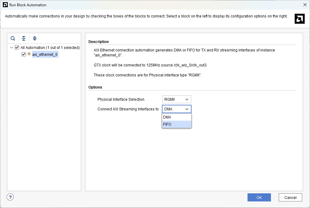Select the All Automation tree label

(50, 48)
